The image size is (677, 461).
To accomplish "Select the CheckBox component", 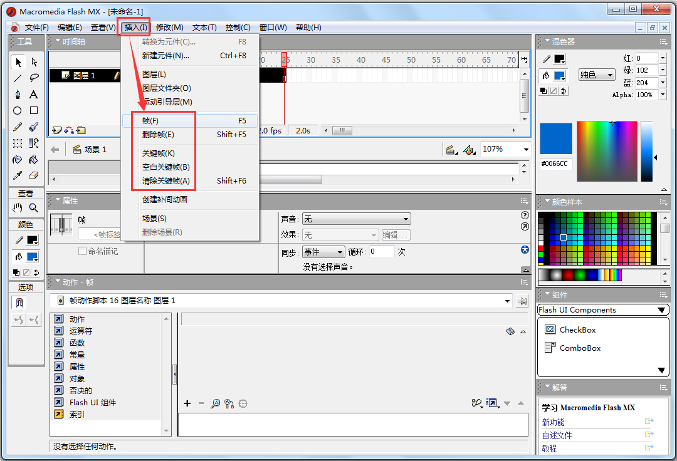I will [570, 330].
